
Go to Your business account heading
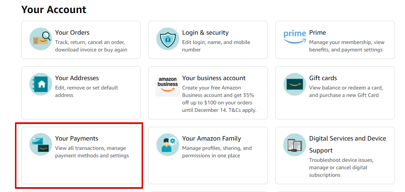214,78
